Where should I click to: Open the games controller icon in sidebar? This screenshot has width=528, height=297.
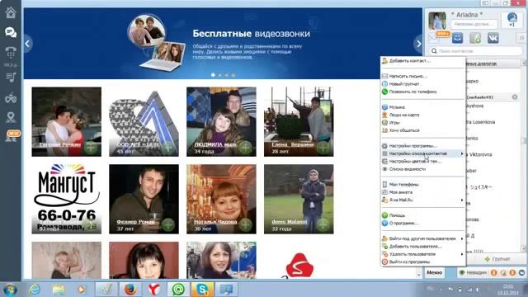click(11, 98)
